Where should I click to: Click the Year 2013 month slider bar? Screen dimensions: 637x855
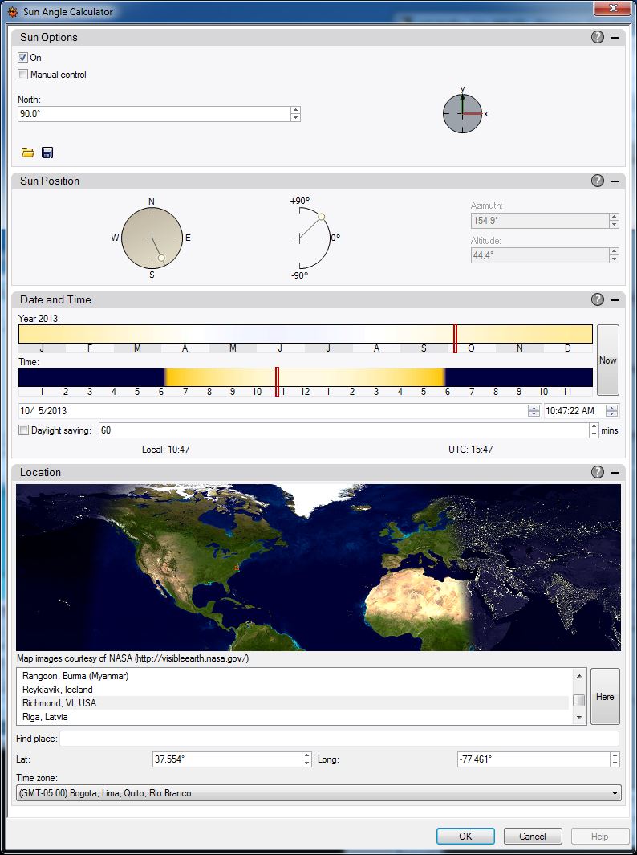tap(306, 334)
